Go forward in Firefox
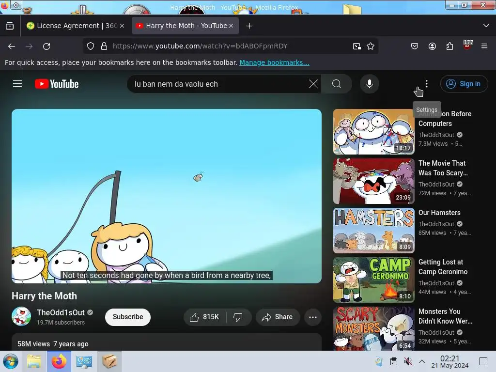Image resolution: width=496 pixels, height=372 pixels. 29,46
